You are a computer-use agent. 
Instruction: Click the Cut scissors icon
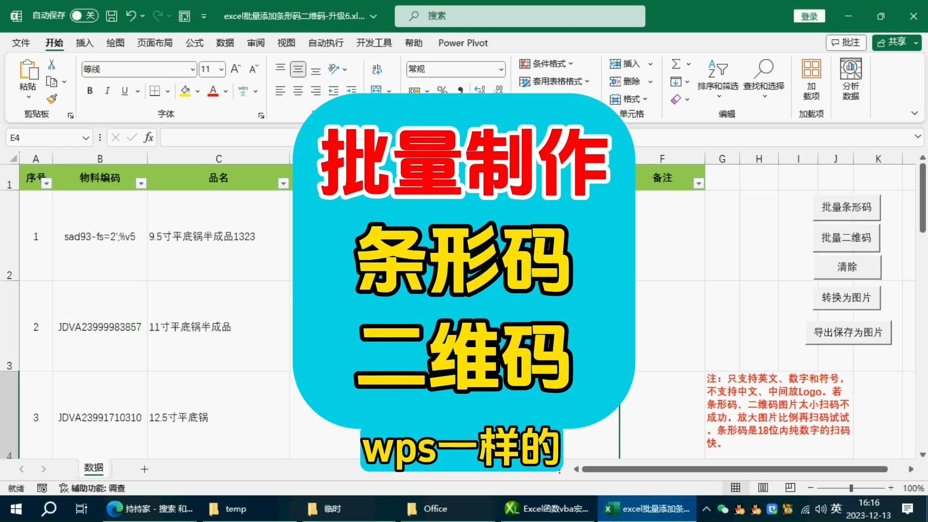(52, 64)
